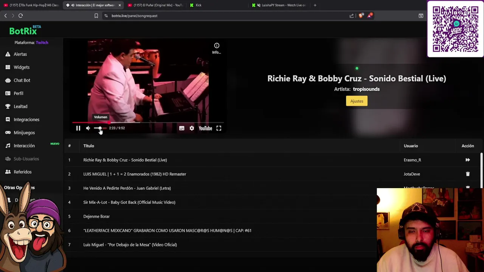
Task: Select the LUIS MIGUEL 1 + 1 = 2 Enamorados title
Action: pos(135,174)
